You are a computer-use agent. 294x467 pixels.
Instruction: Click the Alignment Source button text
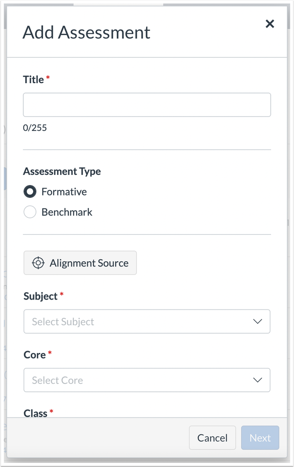89,263
